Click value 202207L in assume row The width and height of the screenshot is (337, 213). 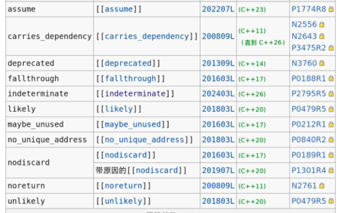click(218, 9)
